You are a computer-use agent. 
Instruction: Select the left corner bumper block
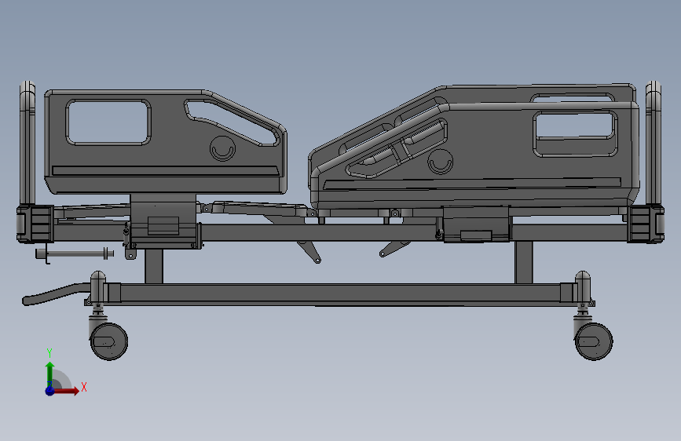[35, 224]
